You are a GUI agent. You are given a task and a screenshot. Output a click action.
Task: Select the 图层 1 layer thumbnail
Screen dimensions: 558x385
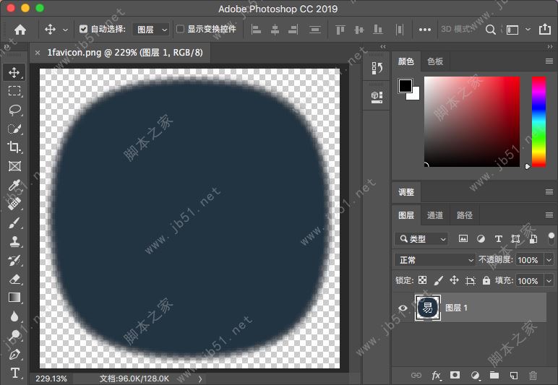click(427, 308)
